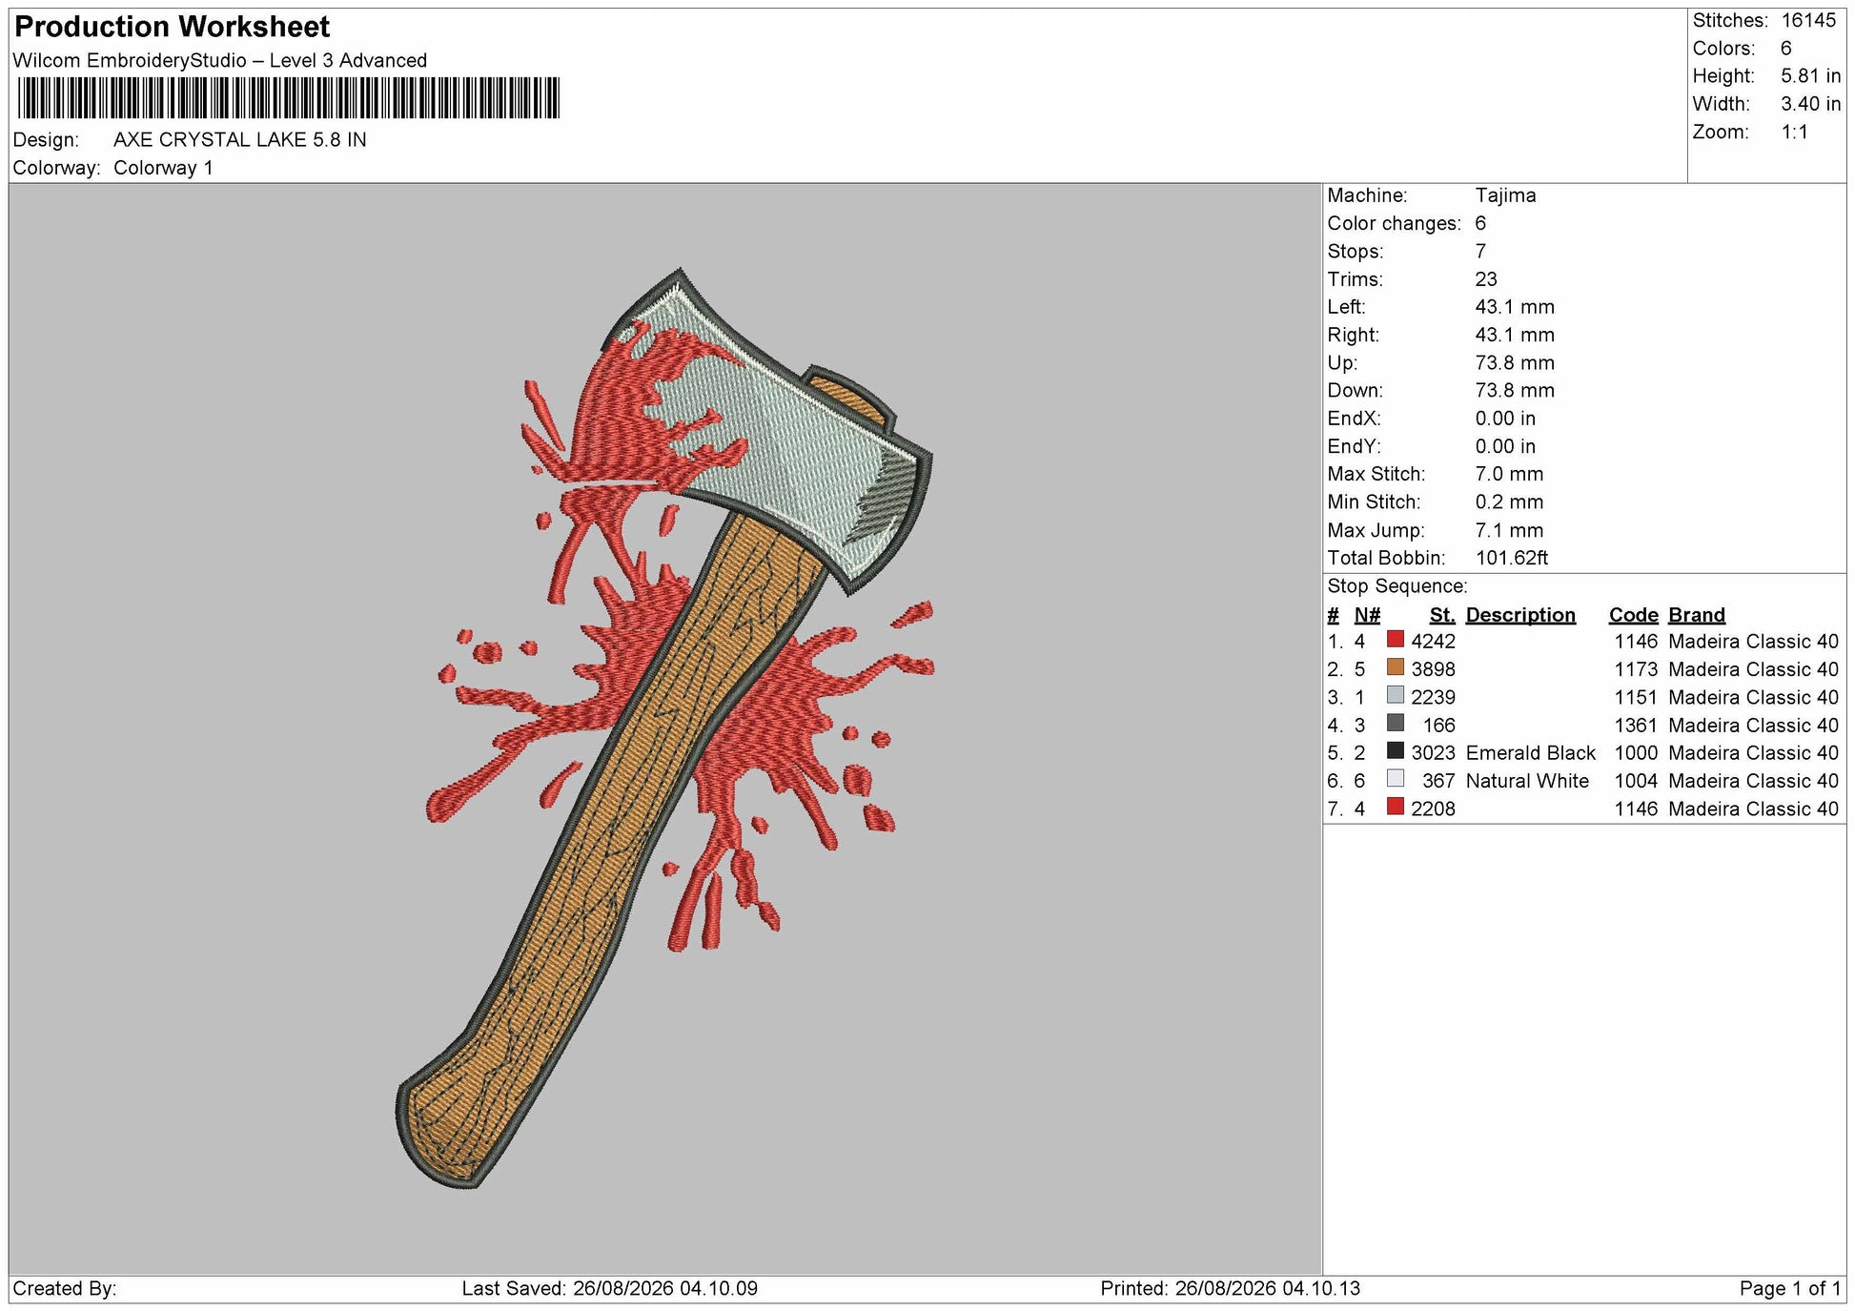The width and height of the screenshot is (1855, 1311).
Task: Click the light grey swatch for code 1151
Action: [x=1396, y=694]
